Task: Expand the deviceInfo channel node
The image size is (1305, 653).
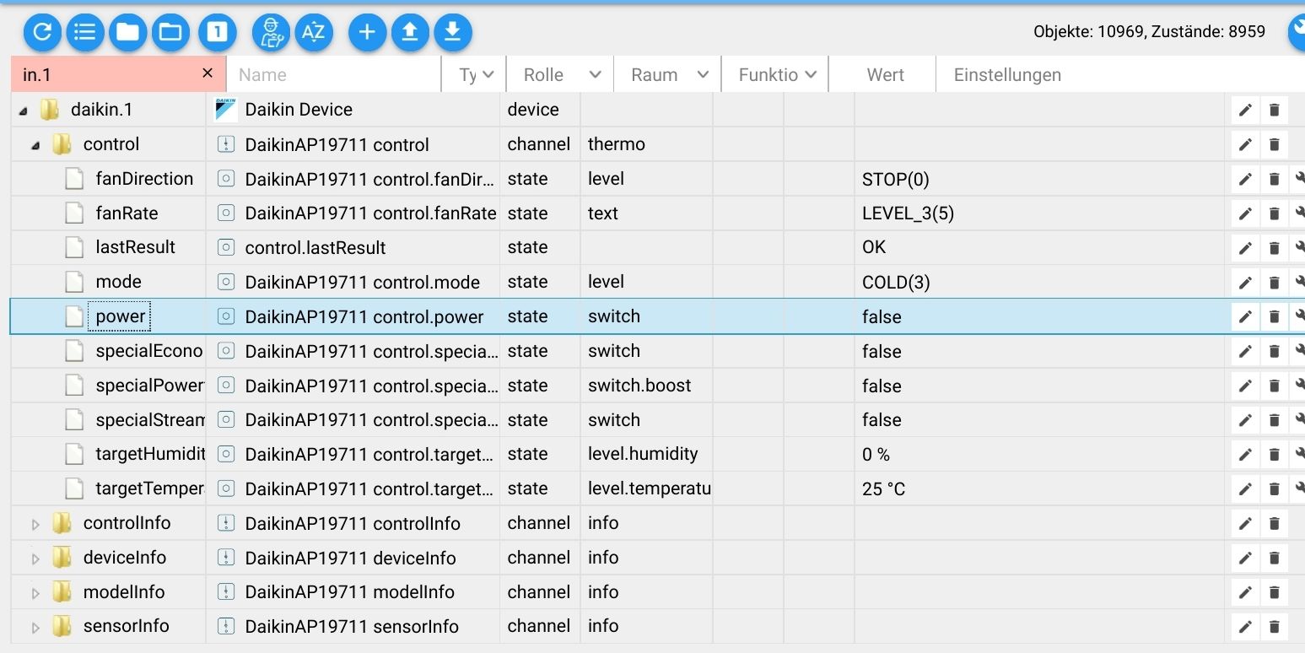Action: (x=35, y=559)
